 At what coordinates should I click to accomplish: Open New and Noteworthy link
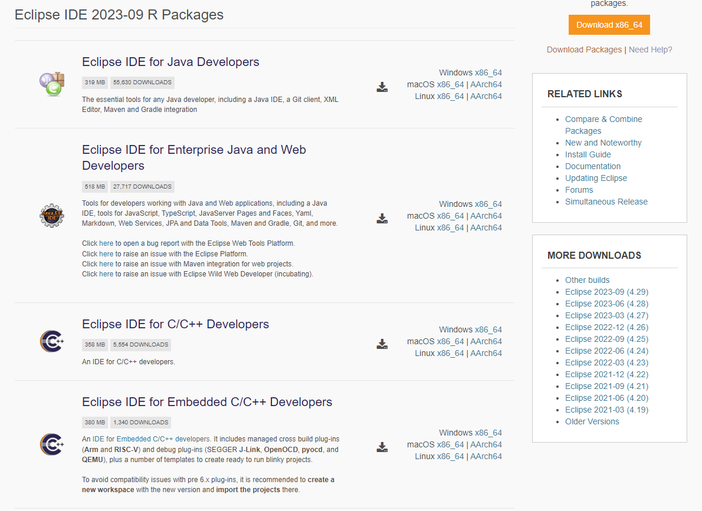pyautogui.click(x=603, y=143)
